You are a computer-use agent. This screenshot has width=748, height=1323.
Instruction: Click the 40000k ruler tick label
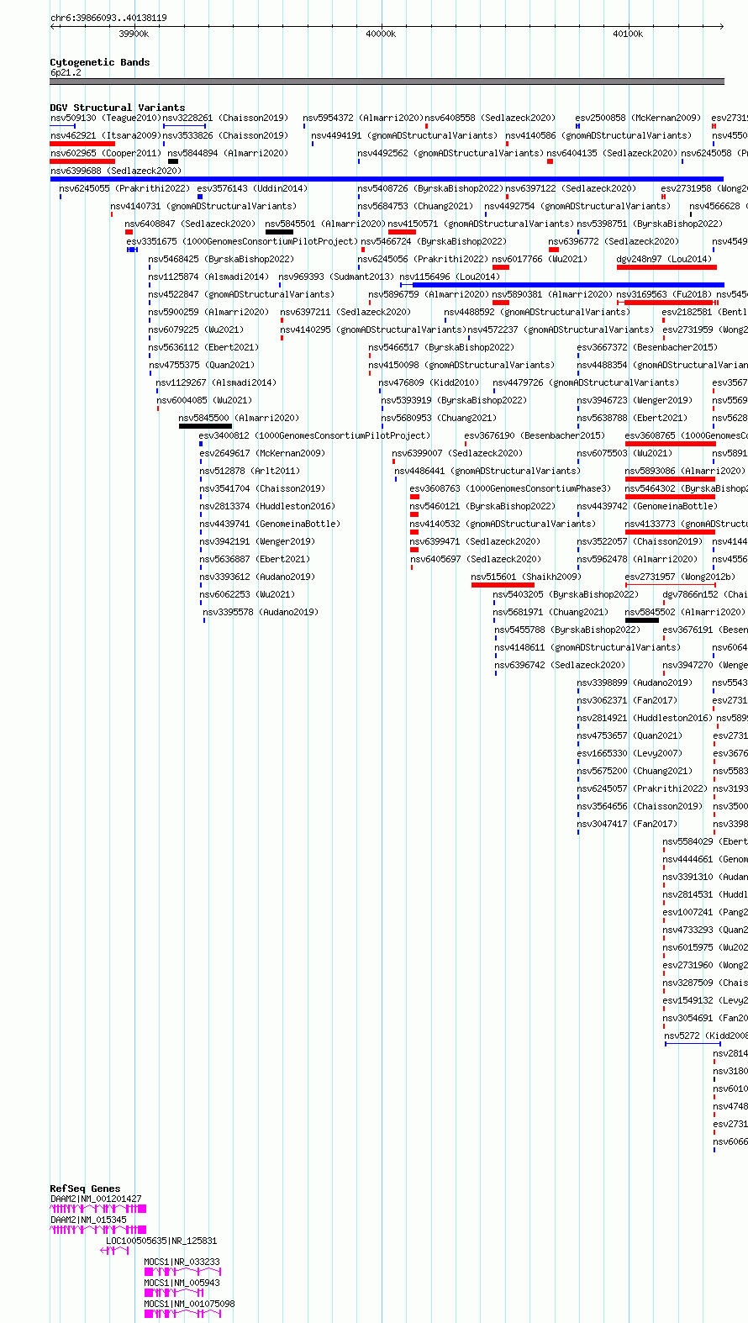pyautogui.click(x=381, y=34)
